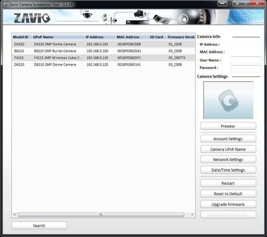
Task: Select the D6210 2MP Dome Camera row
Action: coord(103,65)
